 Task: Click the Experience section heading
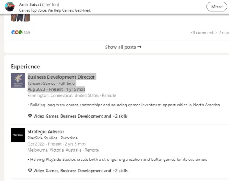25,67
